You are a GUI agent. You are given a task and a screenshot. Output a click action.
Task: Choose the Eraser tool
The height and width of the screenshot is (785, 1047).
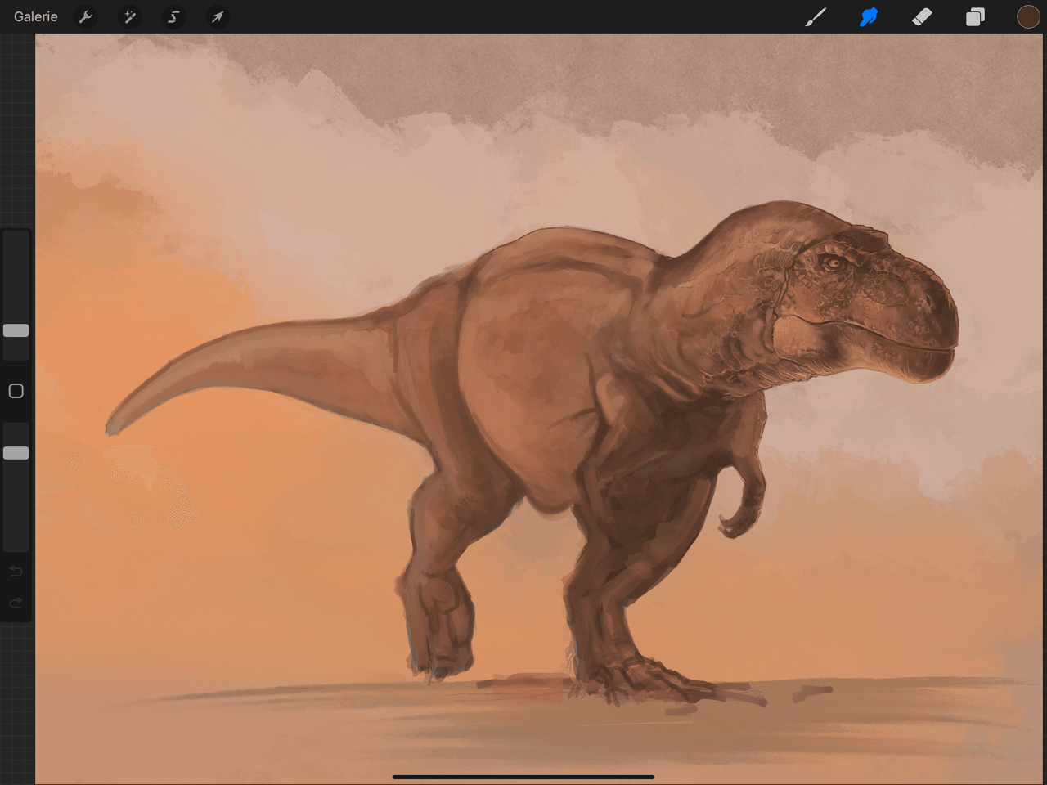click(x=922, y=16)
